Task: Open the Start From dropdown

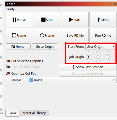Action: pyautogui.click(x=101, y=47)
